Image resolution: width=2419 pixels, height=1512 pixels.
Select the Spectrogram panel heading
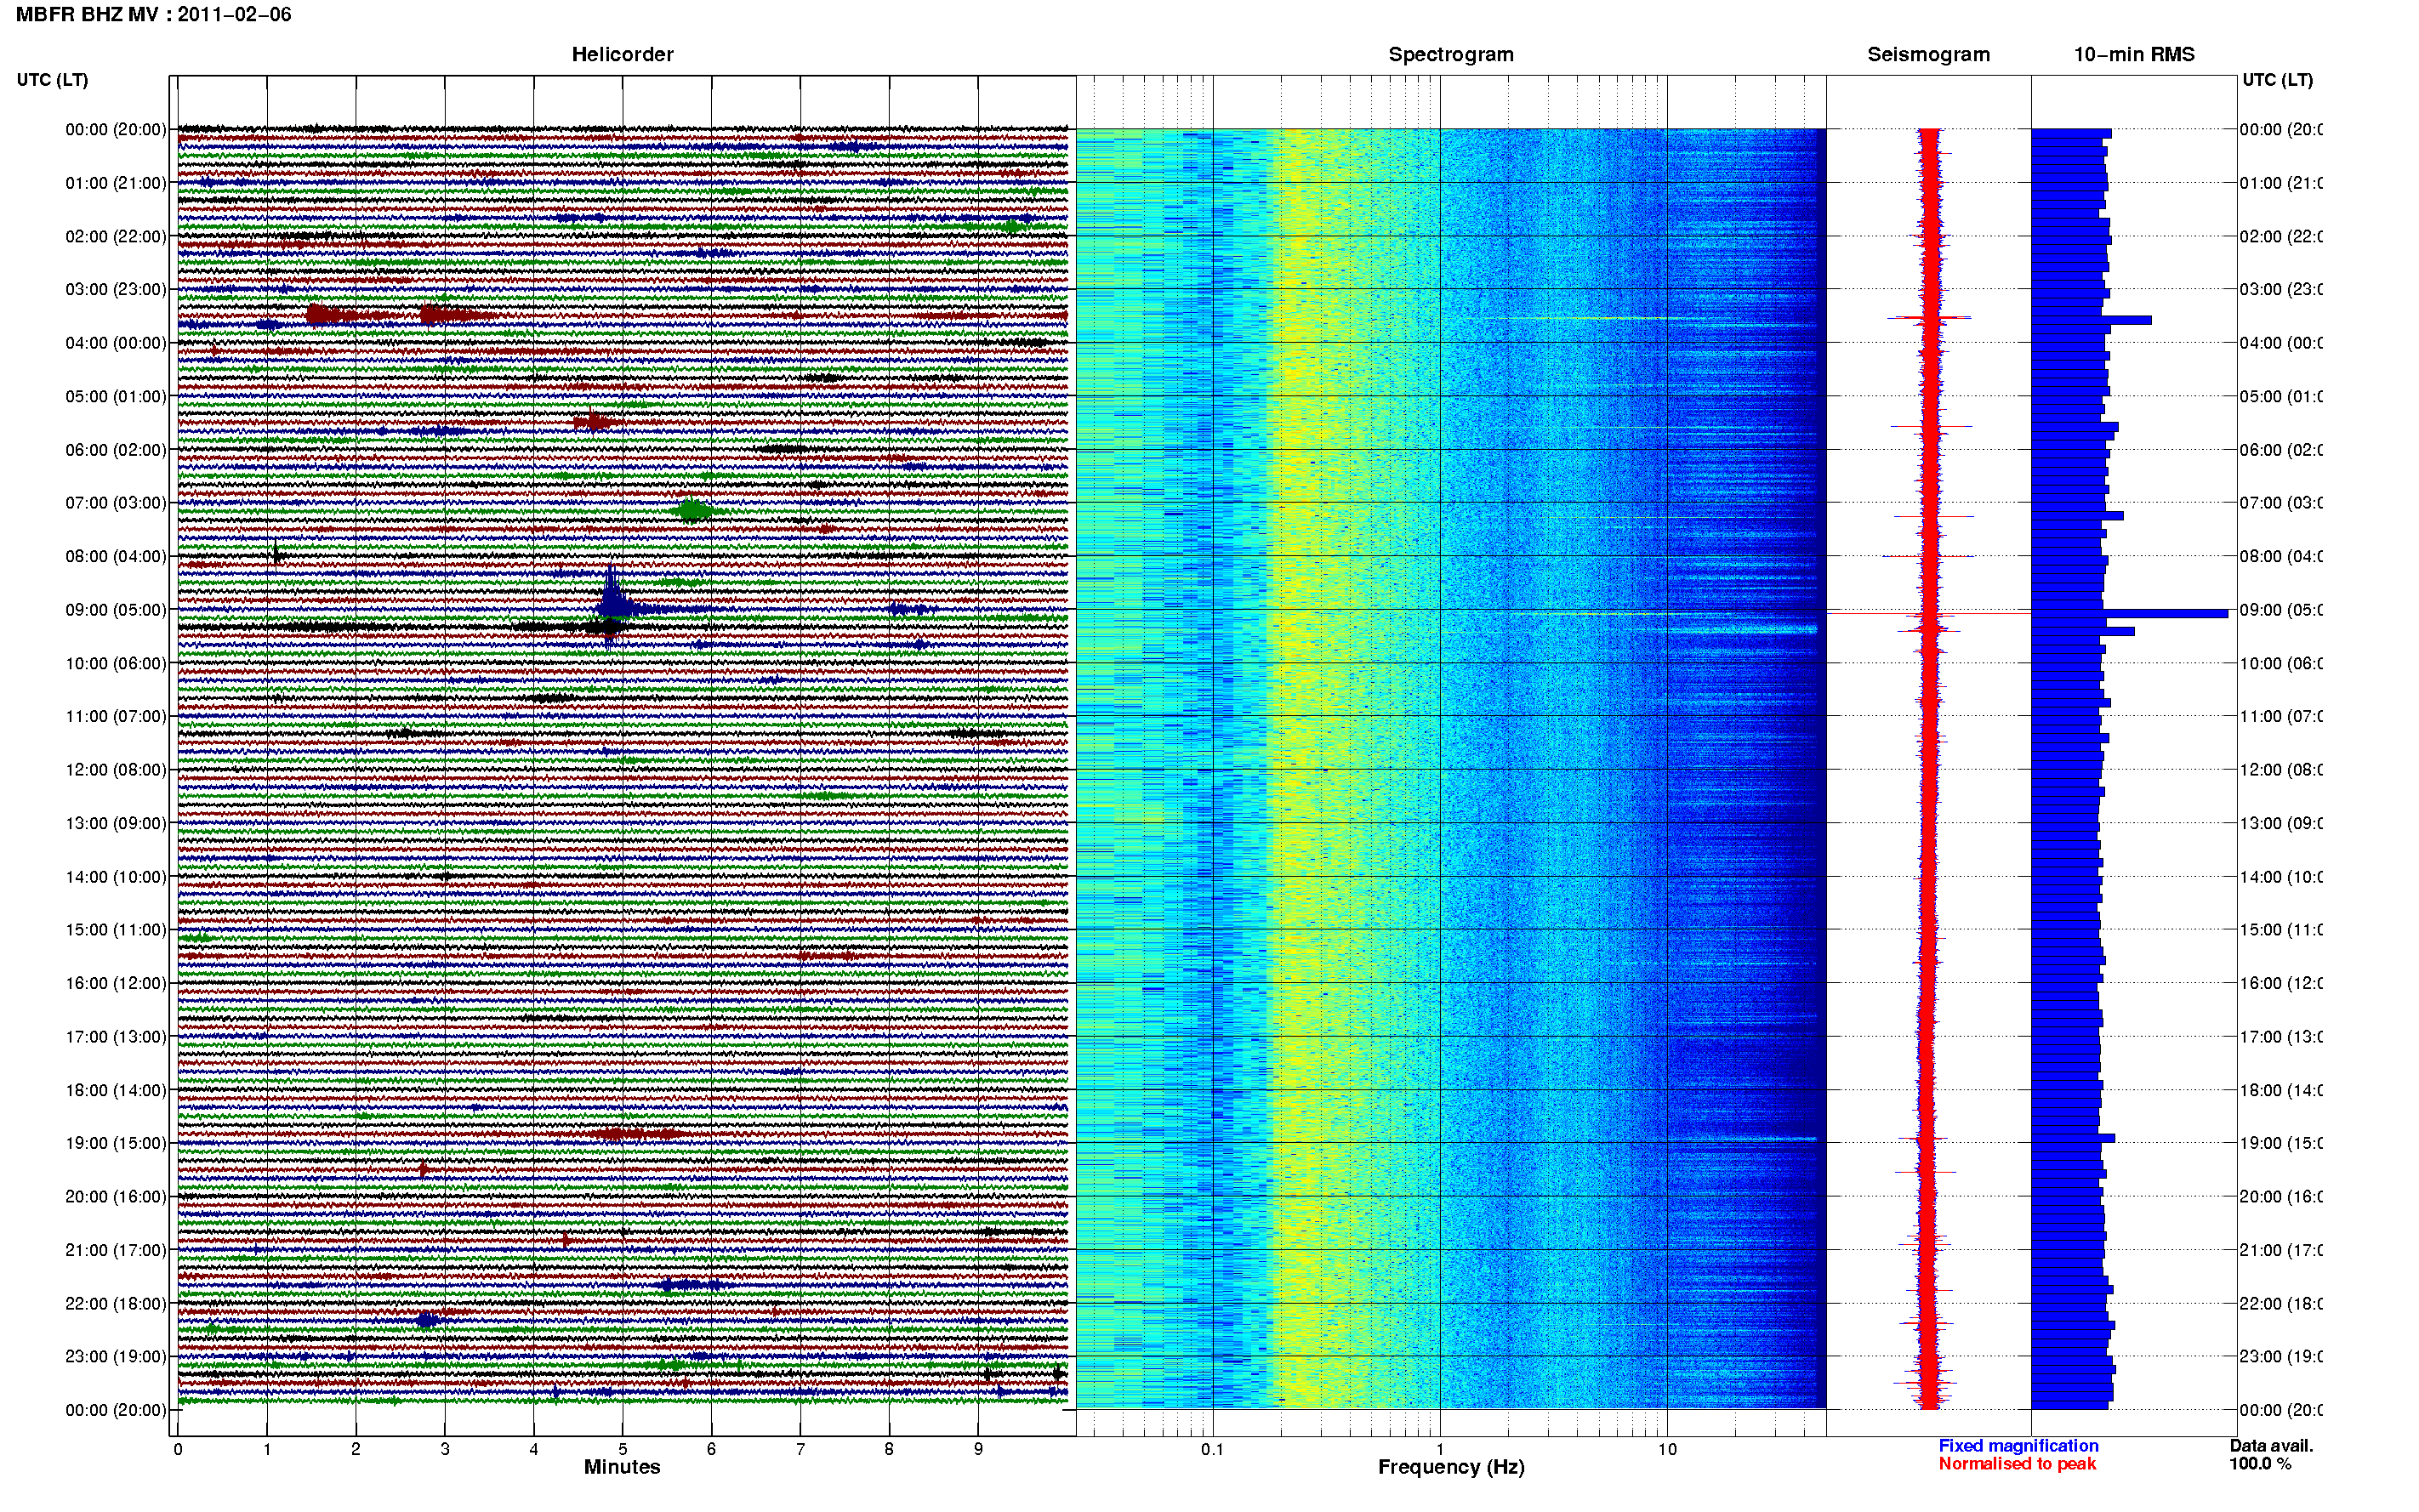(1451, 55)
